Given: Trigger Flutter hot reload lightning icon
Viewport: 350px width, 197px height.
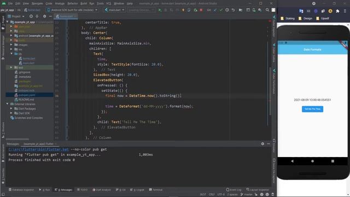Looking at the screenshot, I should click(183, 10).
